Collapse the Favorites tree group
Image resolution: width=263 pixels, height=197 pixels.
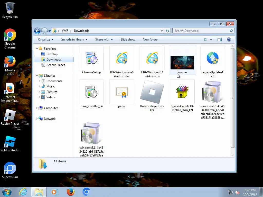(x=37, y=48)
